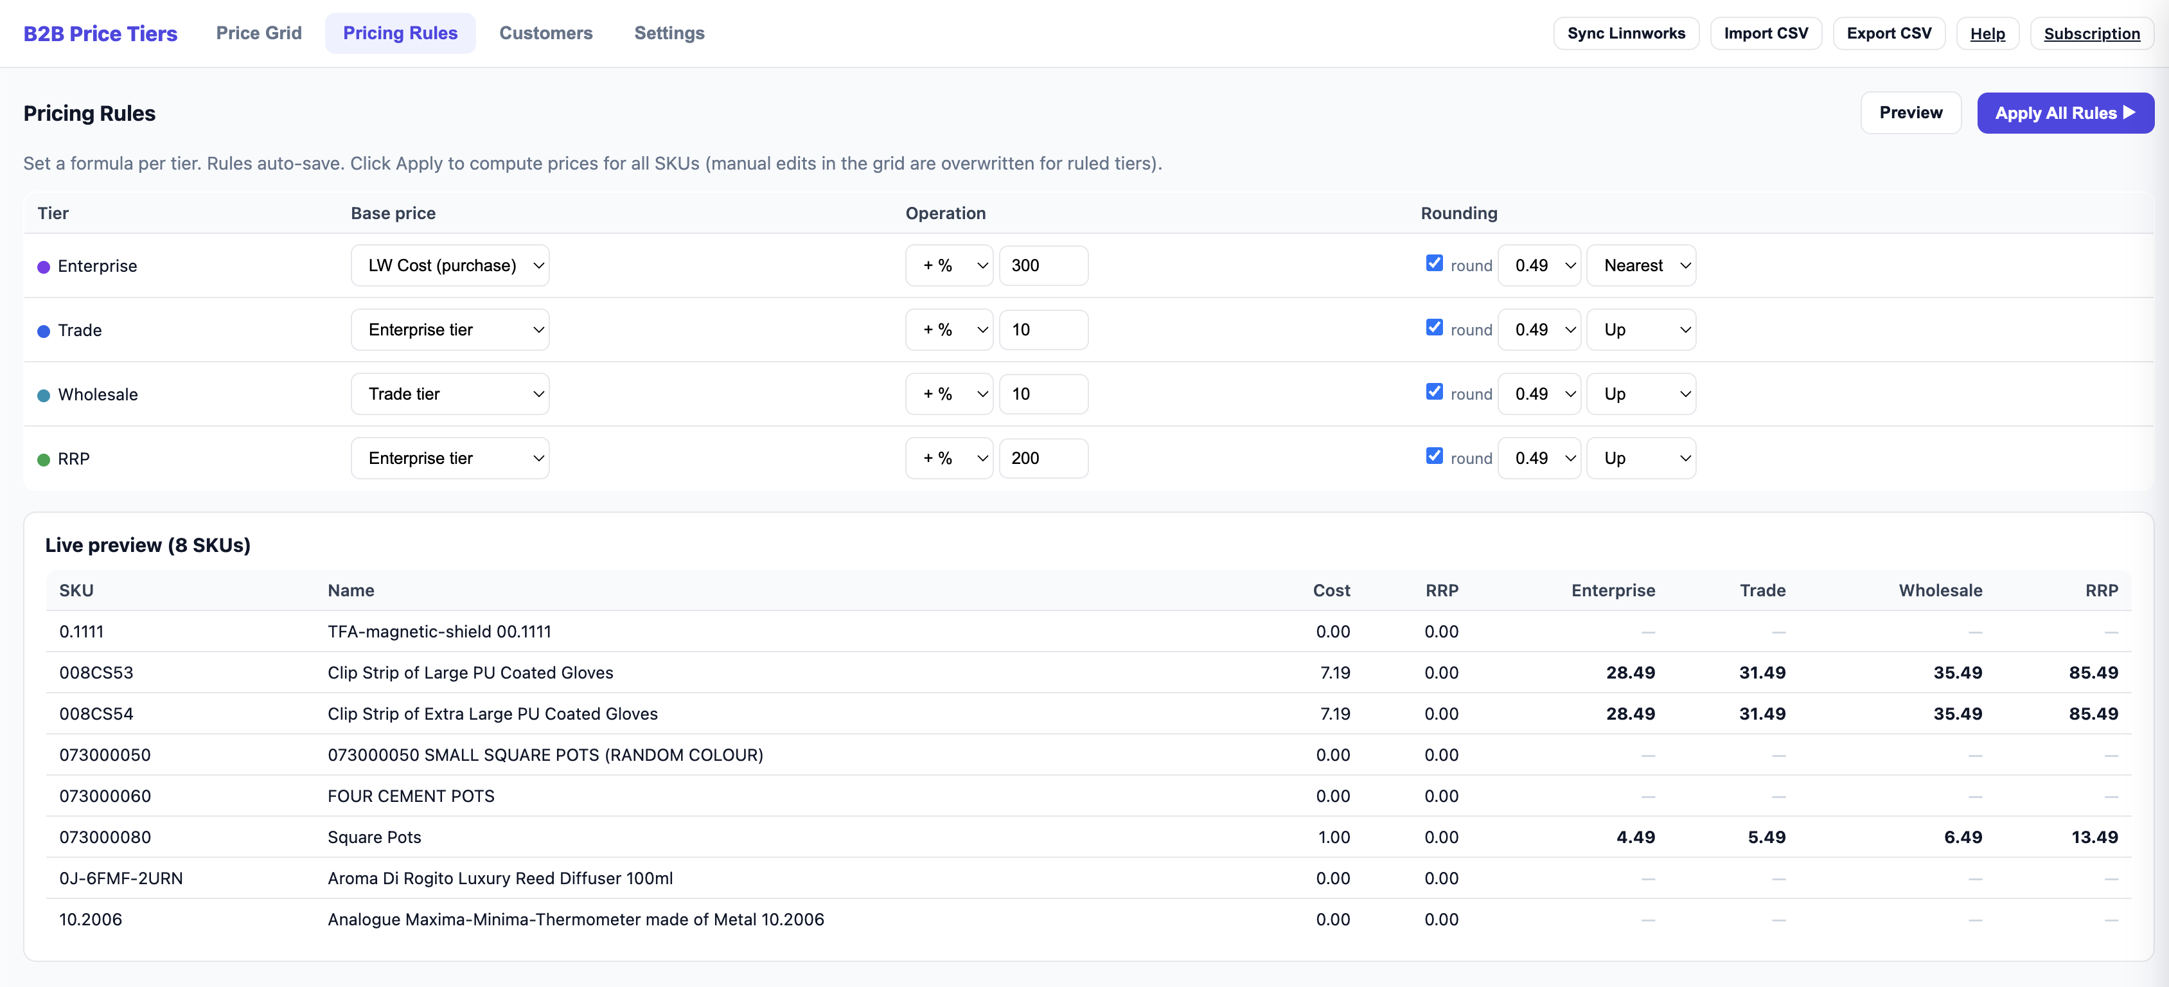Open Trade rounding ending 0.49 dropdown
2169x987 pixels.
point(1539,330)
